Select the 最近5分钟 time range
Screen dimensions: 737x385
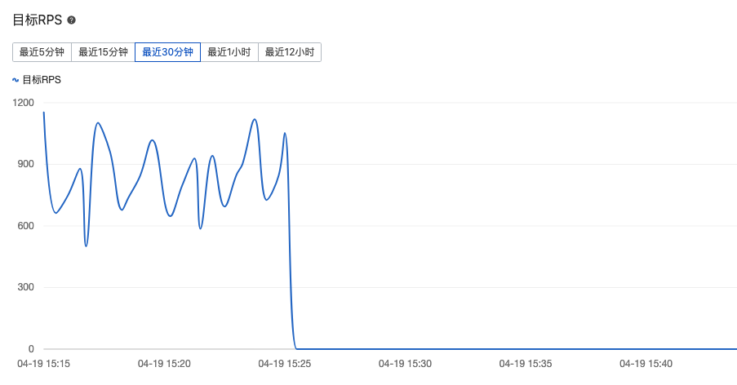42,52
